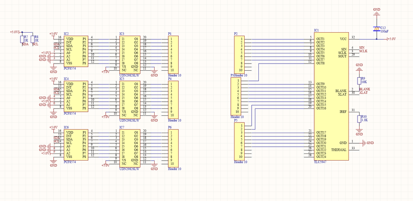
Task: Click capacitor C12 symbol
Action: click(376, 29)
